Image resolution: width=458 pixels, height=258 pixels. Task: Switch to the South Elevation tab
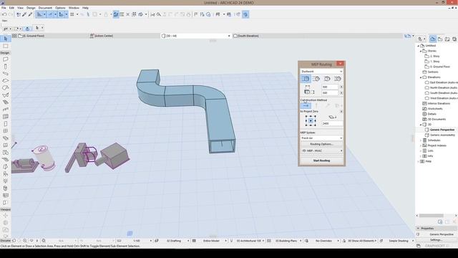pos(318,36)
